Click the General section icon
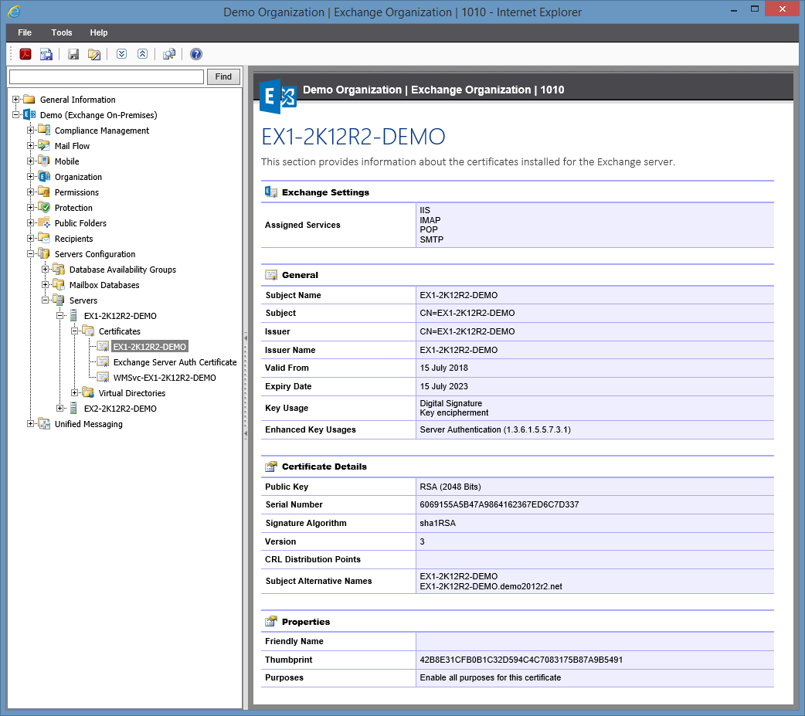This screenshot has height=716, width=805. pos(271,275)
